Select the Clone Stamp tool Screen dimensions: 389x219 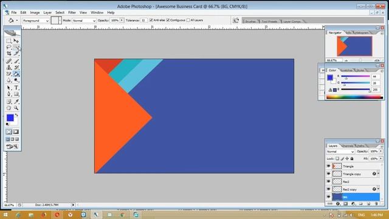click(x=9, y=68)
